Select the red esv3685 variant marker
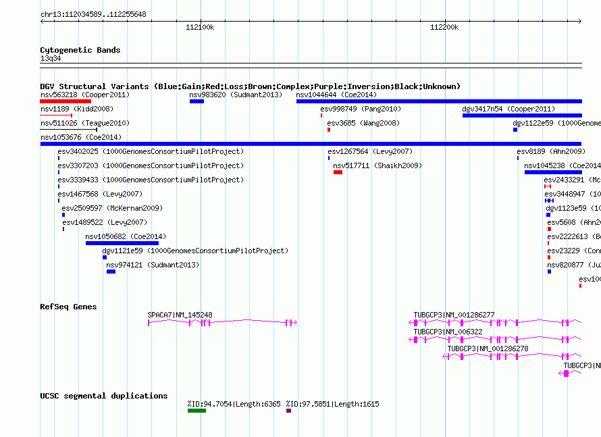This screenshot has height=437, width=601. tap(329, 130)
